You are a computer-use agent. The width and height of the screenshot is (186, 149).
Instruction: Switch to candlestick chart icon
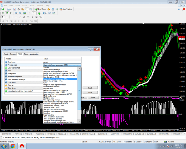[7, 13]
